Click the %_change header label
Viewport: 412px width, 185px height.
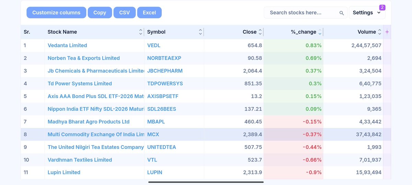(x=304, y=32)
